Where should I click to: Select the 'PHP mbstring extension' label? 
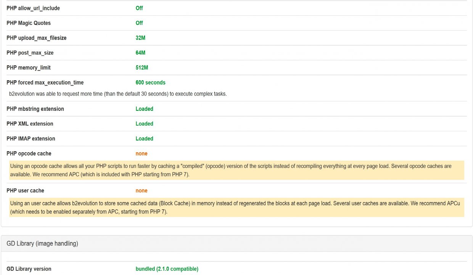point(35,109)
